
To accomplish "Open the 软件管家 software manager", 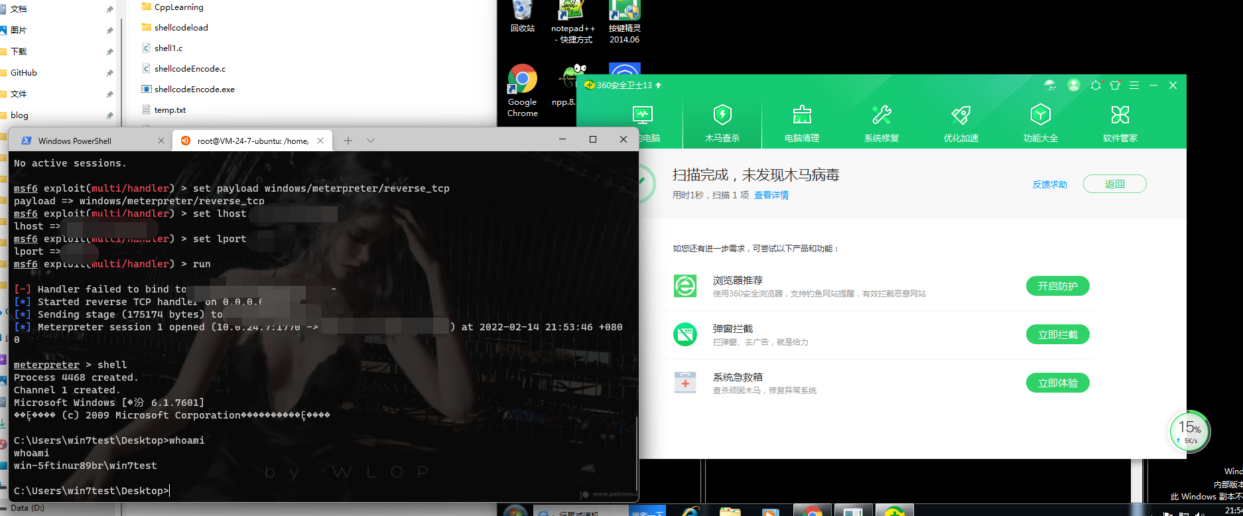I will coord(1120,123).
